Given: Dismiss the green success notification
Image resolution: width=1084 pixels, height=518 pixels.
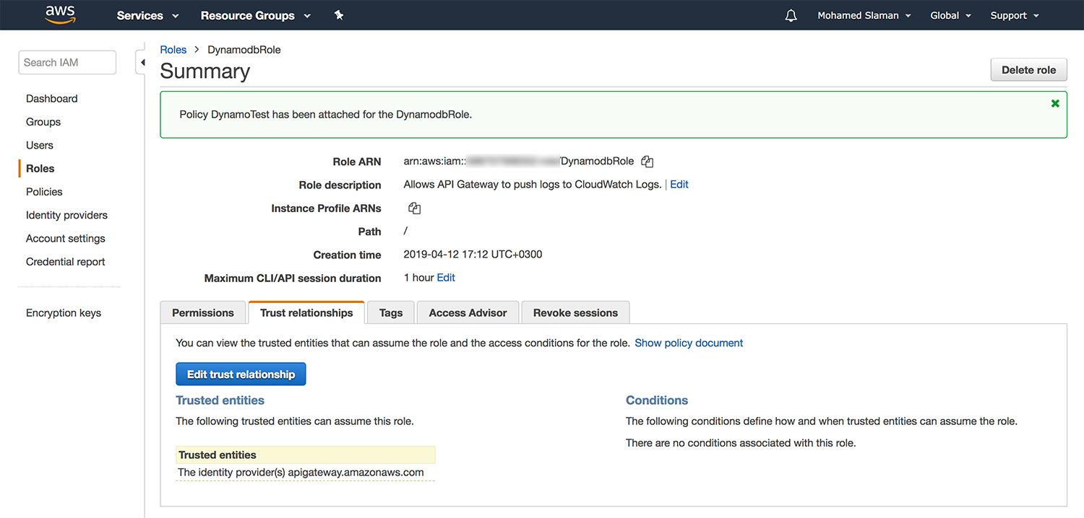Looking at the screenshot, I should (1055, 103).
